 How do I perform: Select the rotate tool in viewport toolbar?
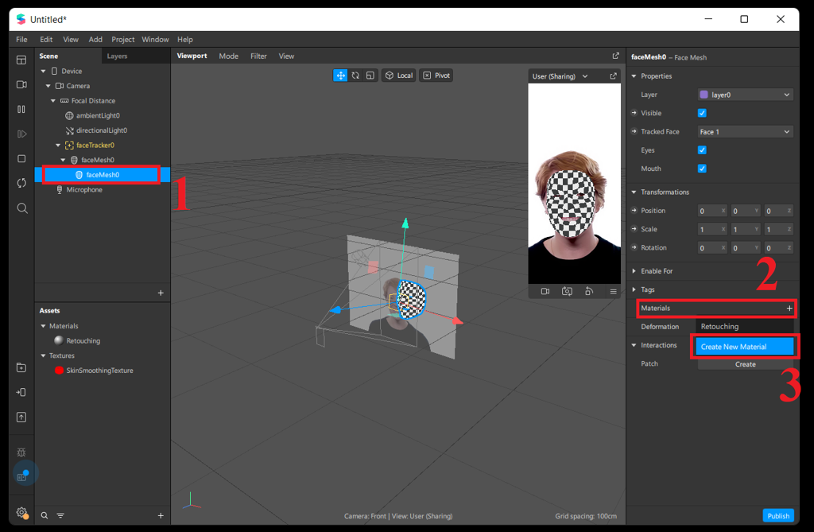(x=355, y=76)
